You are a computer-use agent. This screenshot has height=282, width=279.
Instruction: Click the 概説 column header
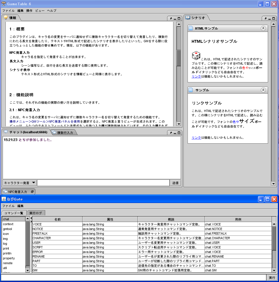coord(171,219)
